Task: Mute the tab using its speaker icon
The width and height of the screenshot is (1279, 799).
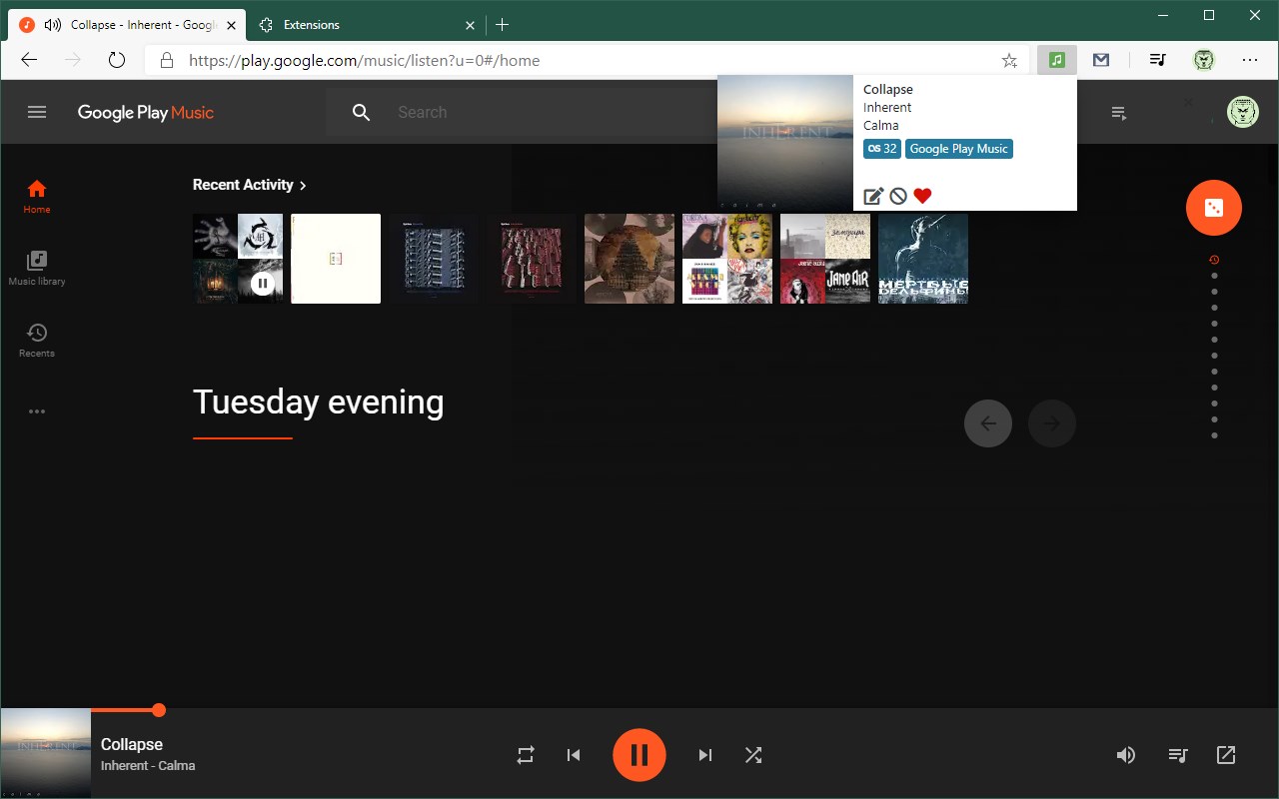Action: (53, 24)
